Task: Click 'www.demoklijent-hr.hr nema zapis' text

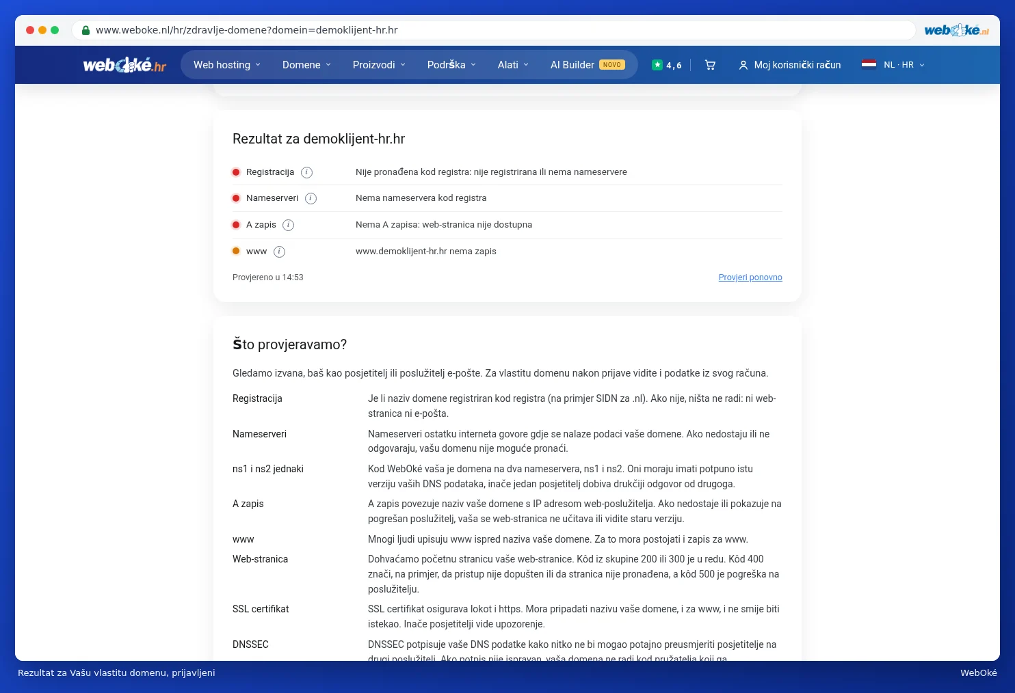Action: pyautogui.click(x=426, y=252)
